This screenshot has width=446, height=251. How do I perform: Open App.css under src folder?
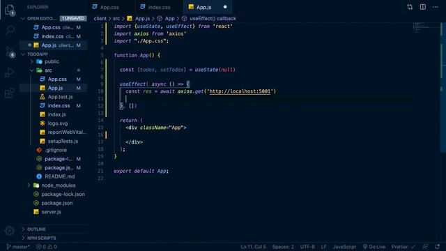[x=53, y=79]
